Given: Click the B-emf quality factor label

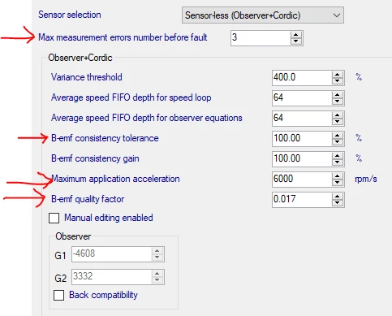Looking at the screenshot, I should [88, 199].
